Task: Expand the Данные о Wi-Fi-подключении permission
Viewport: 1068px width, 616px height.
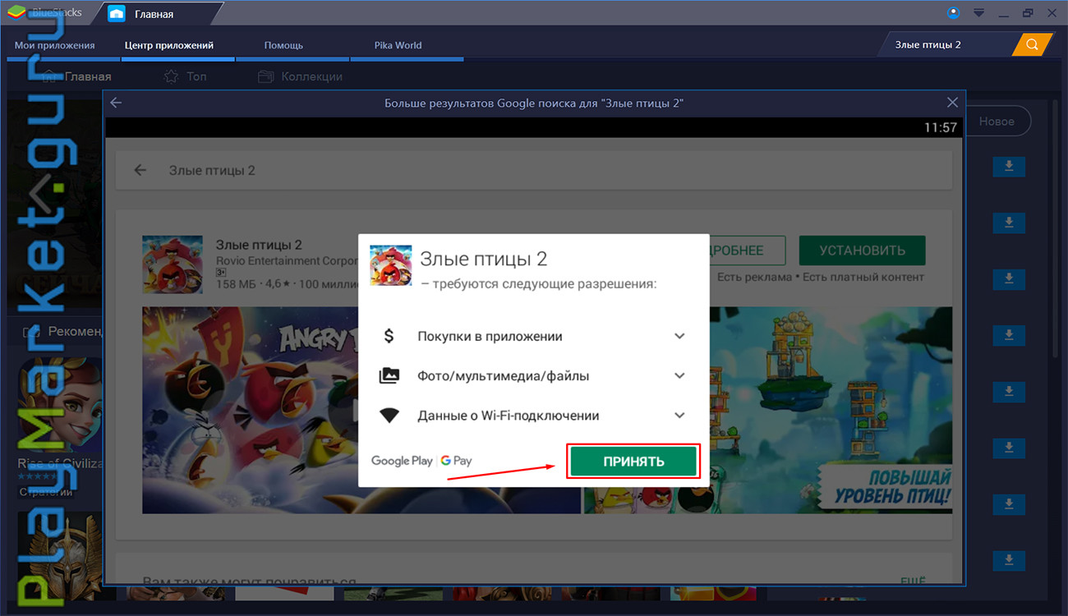Action: pos(679,416)
